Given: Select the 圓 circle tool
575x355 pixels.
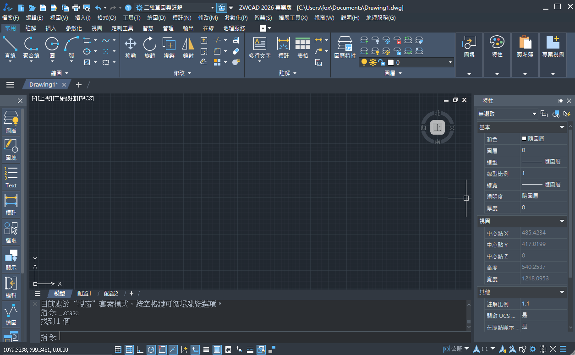Looking at the screenshot, I should (52, 48).
